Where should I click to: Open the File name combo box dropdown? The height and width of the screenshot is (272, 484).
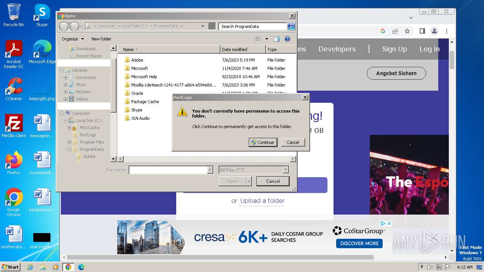(210, 170)
